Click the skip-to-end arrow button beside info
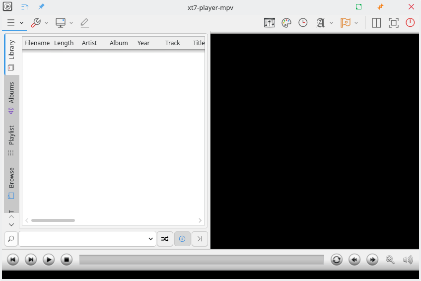Image resolution: width=421 pixels, height=281 pixels. pos(200,239)
